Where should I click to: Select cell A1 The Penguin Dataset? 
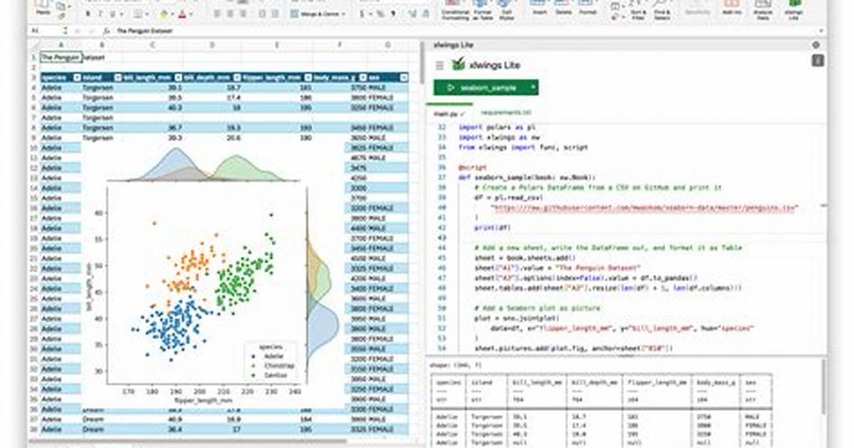[61, 57]
